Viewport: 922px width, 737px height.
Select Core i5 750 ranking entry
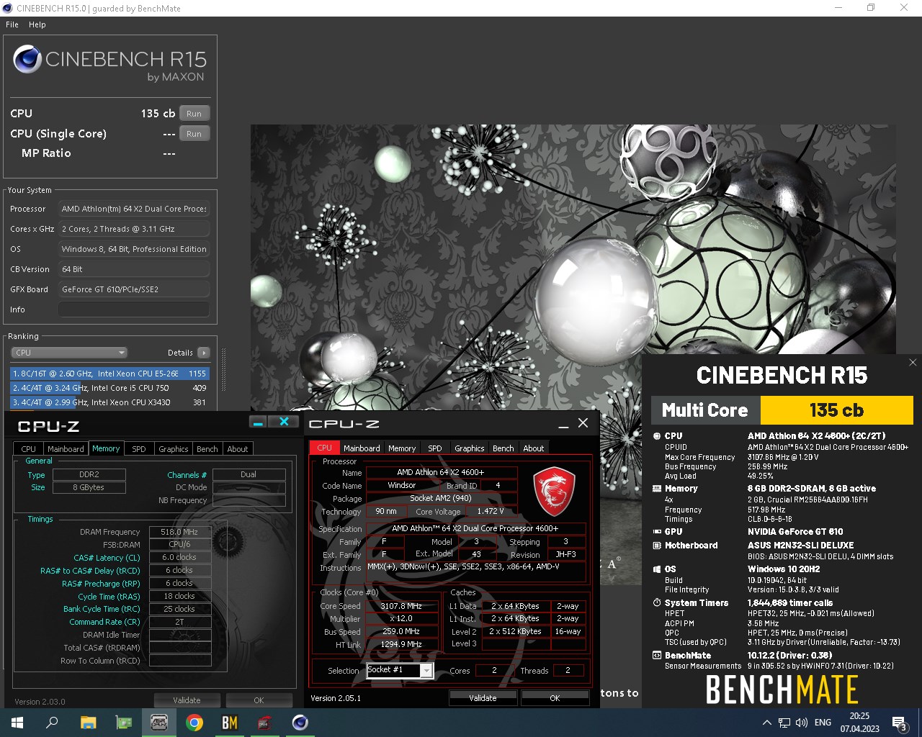[109, 388]
